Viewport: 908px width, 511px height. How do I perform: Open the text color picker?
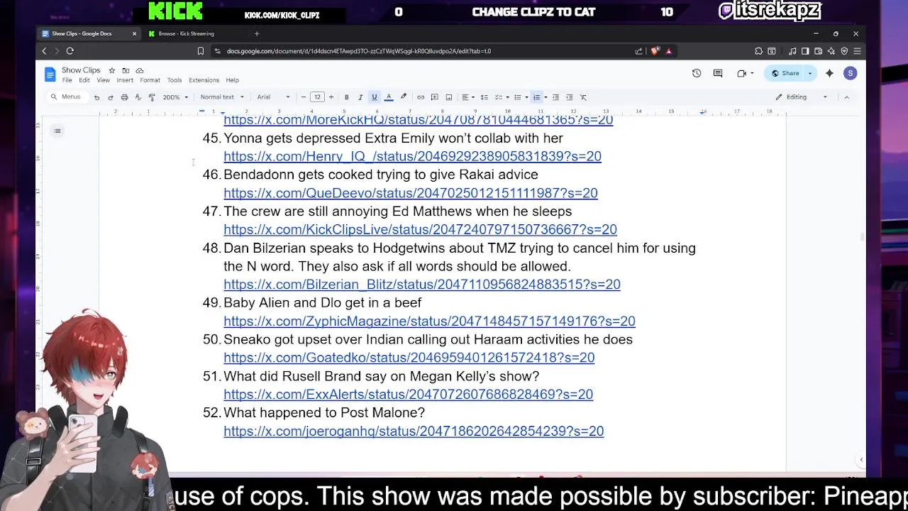tap(388, 97)
